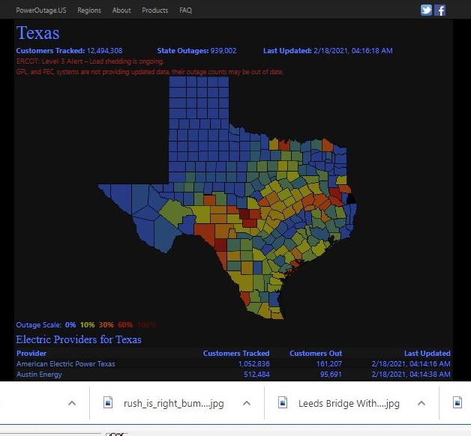Open the Products menu item
The image size is (471, 436).
click(x=155, y=10)
